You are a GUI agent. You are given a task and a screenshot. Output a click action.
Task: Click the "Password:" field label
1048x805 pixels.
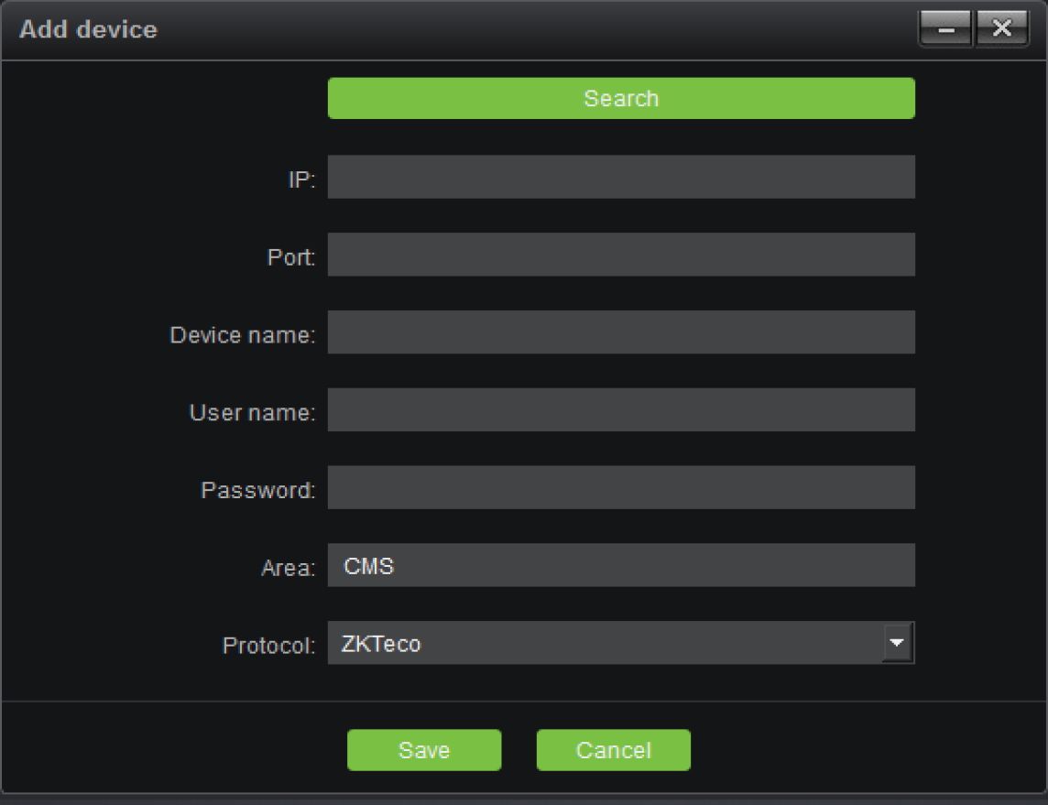tap(257, 491)
